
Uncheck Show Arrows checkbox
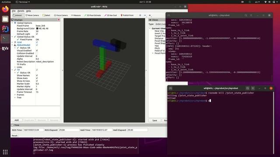pyautogui.click(x=37, y=81)
